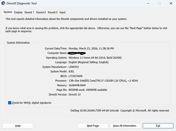Click the DirectX Version label

(x=58, y=94)
